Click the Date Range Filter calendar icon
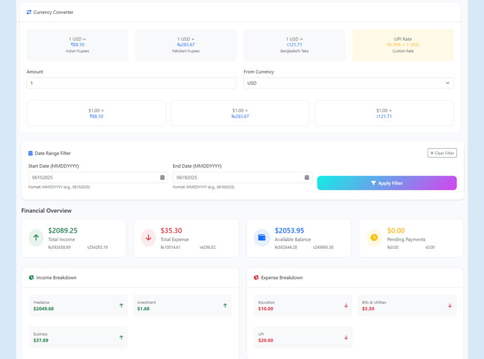This screenshot has width=484, height=359. point(30,153)
